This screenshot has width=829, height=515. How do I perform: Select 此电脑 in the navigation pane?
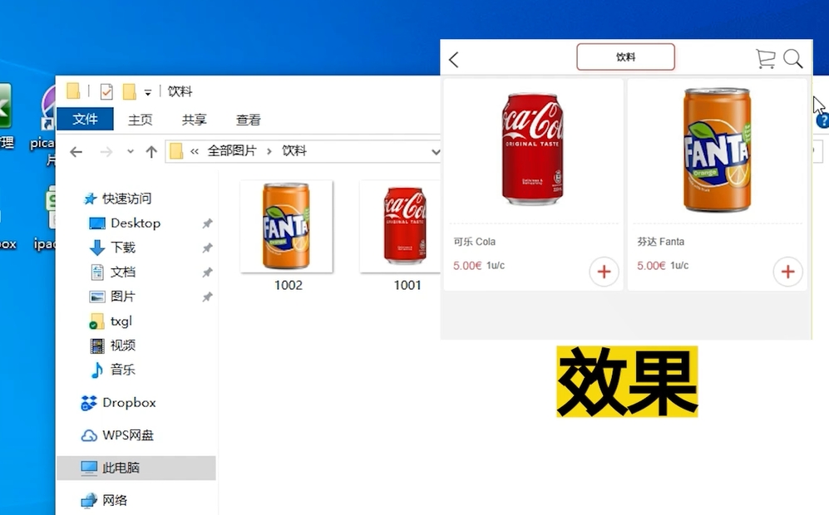[x=136, y=468]
